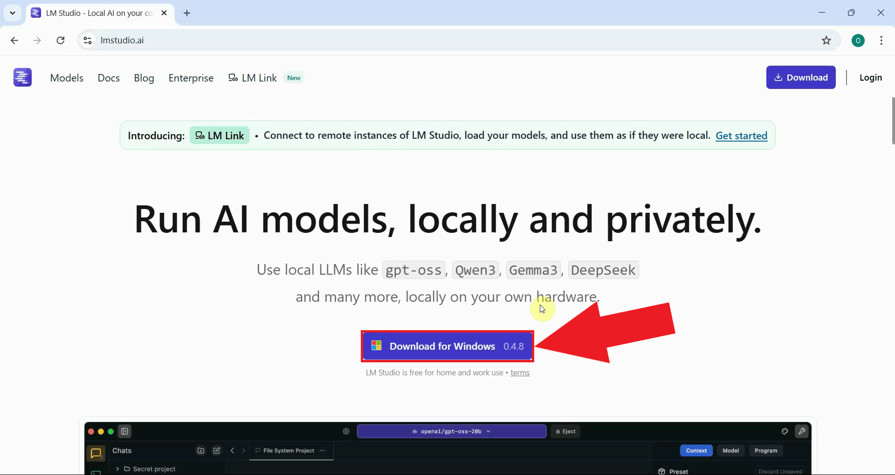This screenshot has height=475, width=895.
Task: Click the LM Studio logo icon
Action: (22, 77)
